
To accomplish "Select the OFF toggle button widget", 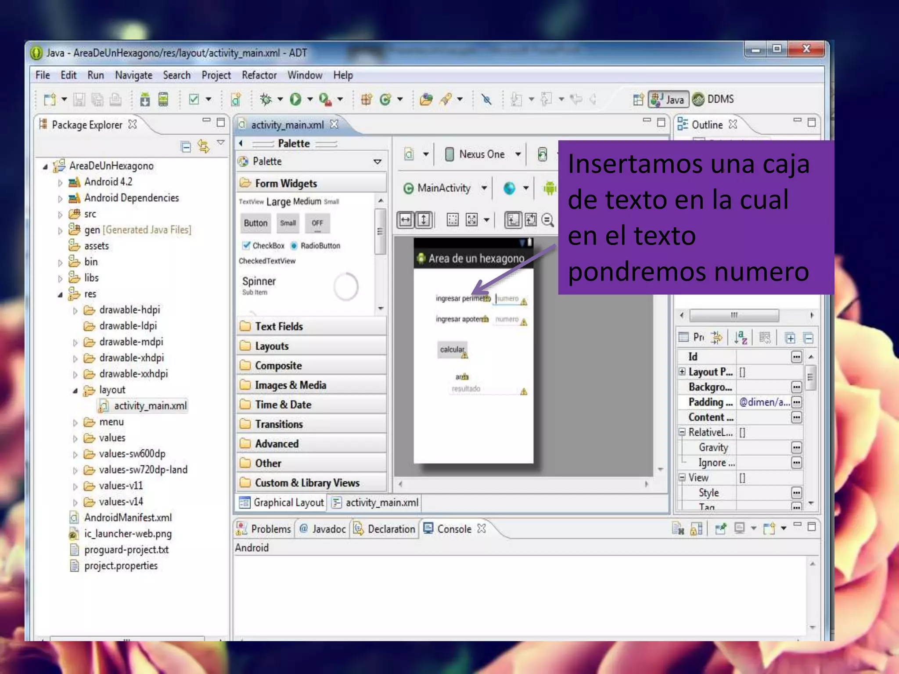I will pyautogui.click(x=317, y=223).
